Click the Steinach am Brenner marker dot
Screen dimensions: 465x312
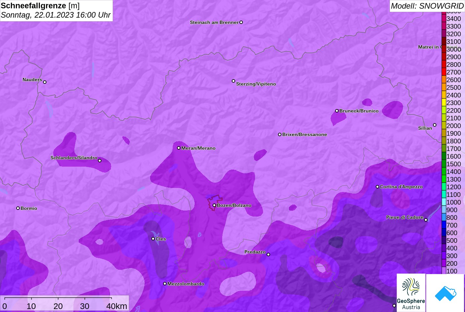click(x=241, y=22)
